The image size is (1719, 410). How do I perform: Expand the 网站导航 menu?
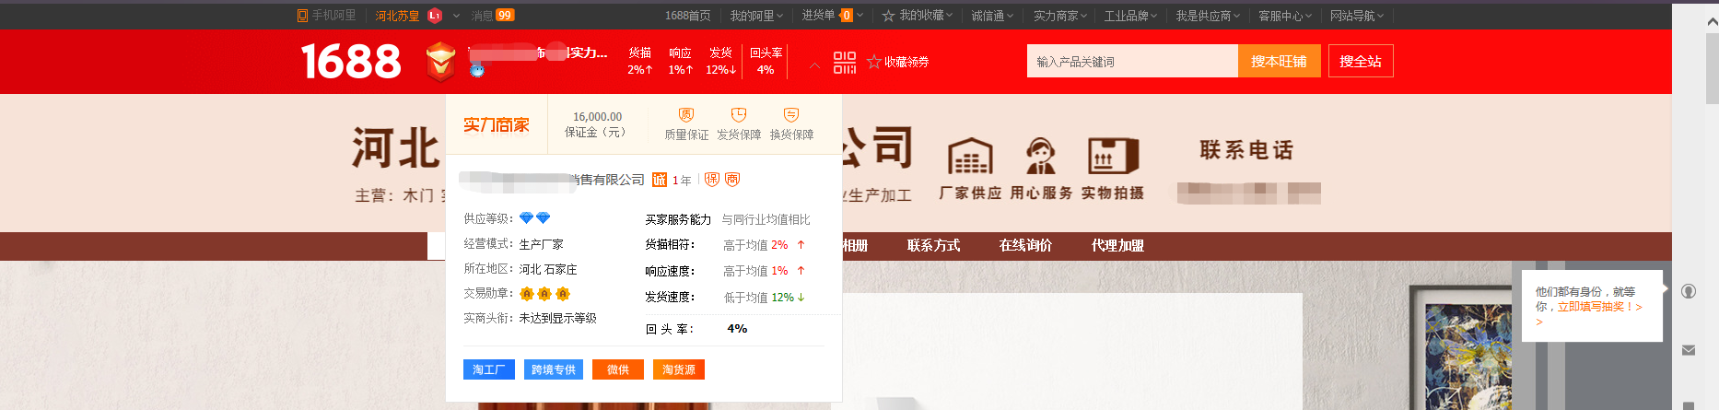pos(1357,16)
